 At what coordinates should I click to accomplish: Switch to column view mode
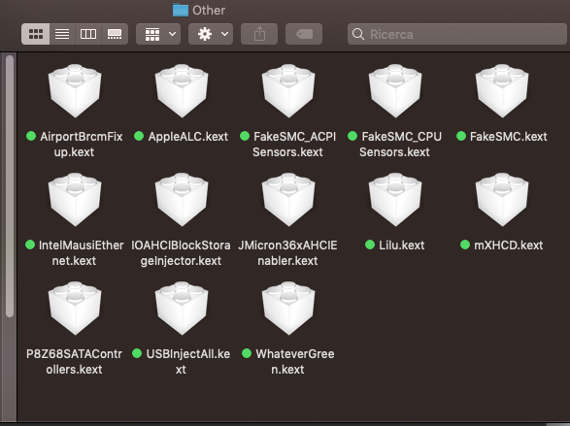click(88, 34)
